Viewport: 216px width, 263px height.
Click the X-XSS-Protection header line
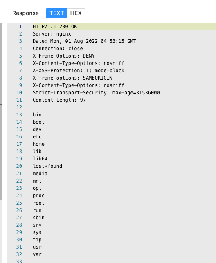click(x=79, y=71)
